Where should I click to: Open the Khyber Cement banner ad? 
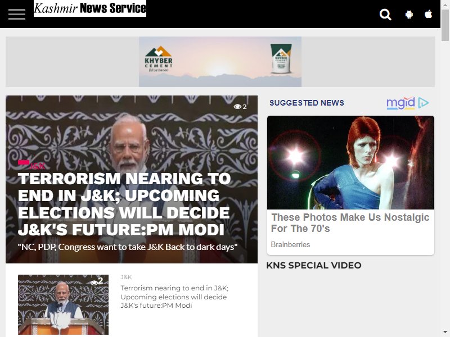pos(220,62)
